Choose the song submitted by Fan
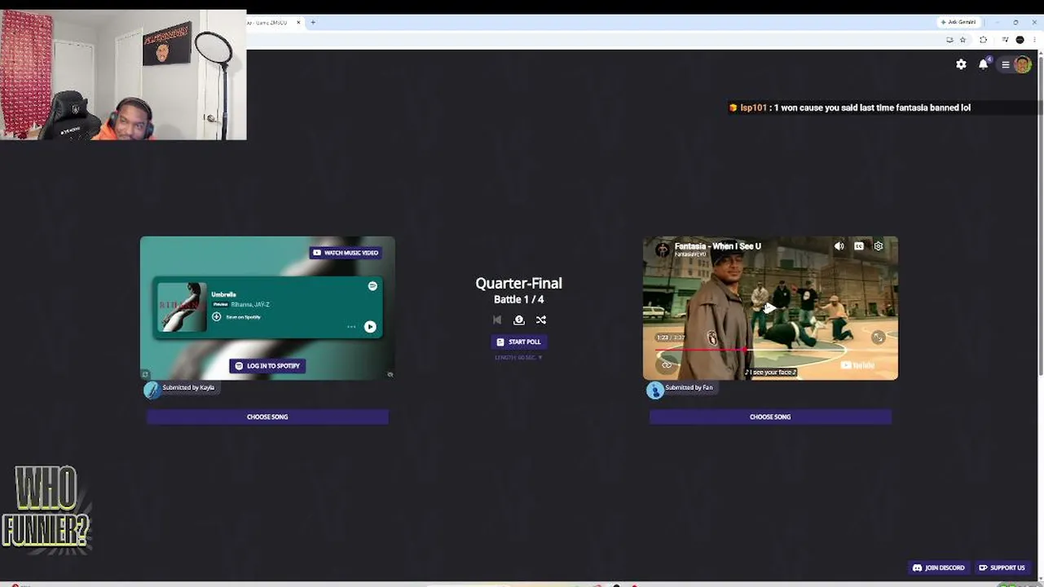The width and height of the screenshot is (1044, 587). 770,417
